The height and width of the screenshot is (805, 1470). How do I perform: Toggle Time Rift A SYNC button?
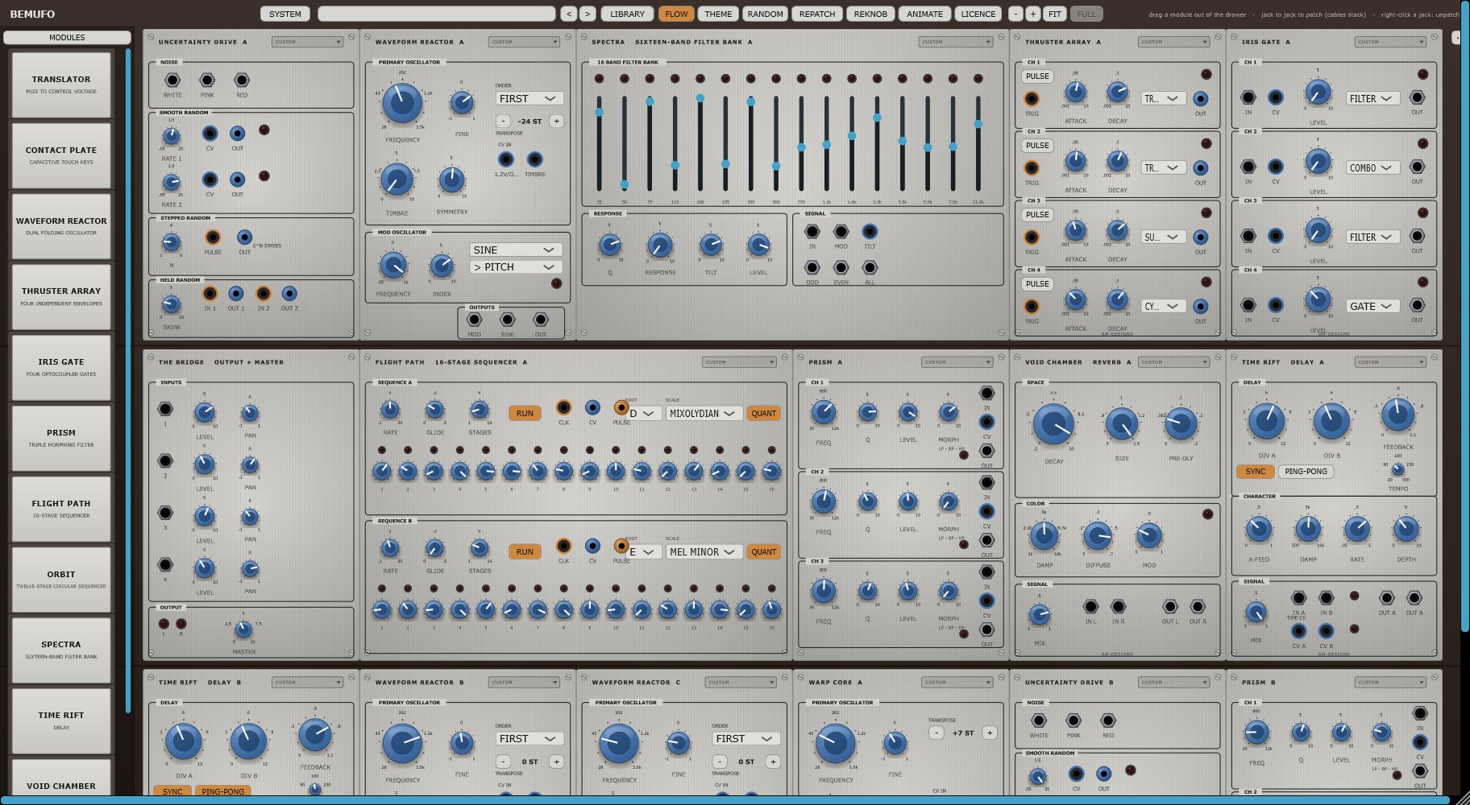click(x=1255, y=471)
